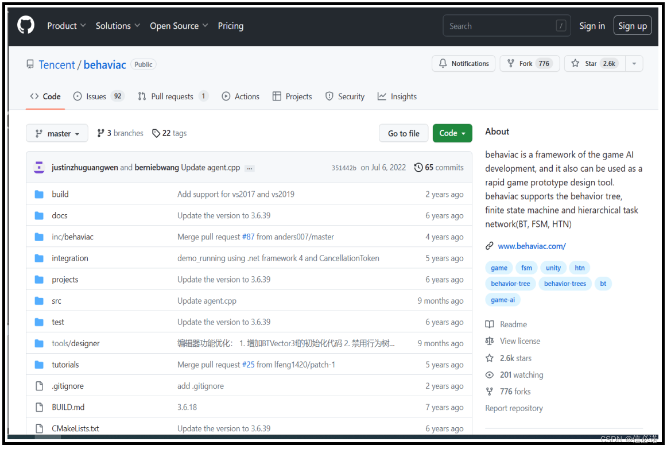Click the unity topic tag
667x449 pixels.
[x=553, y=268]
